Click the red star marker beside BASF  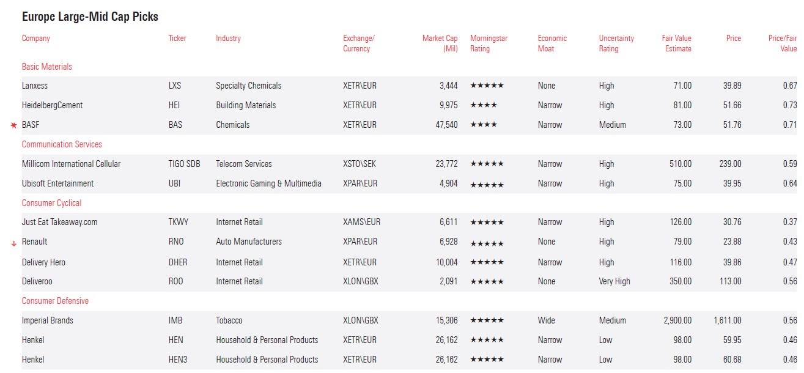(x=14, y=125)
